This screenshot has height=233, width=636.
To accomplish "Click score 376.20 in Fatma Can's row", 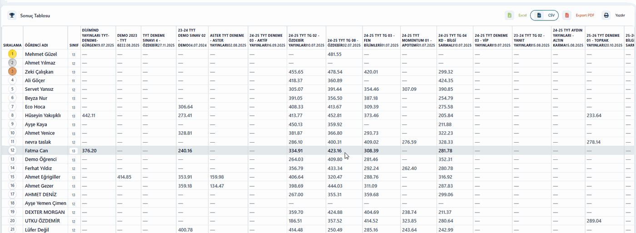I will 89,150.
